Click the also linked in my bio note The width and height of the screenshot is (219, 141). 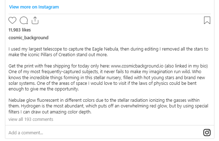pyautogui.click(x=186, y=66)
